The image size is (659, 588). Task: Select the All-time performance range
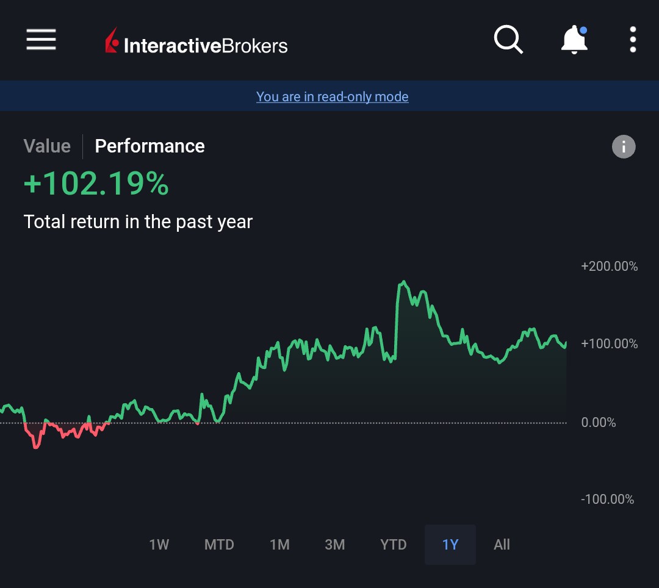[502, 545]
